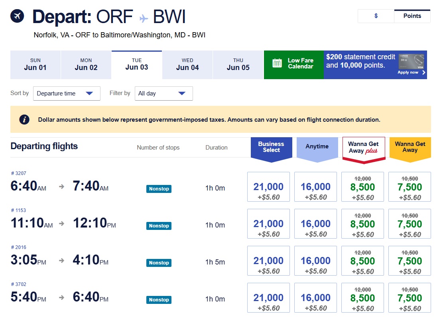The width and height of the screenshot is (443, 317).
Task: Click the arrow icon in the 3:05 PM flight row
Action: [x=61, y=261]
